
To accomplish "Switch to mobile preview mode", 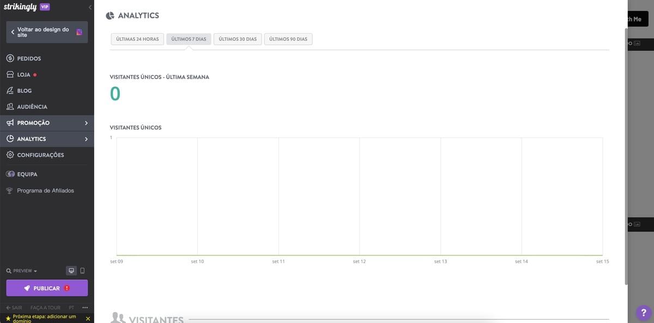I will click(82, 270).
